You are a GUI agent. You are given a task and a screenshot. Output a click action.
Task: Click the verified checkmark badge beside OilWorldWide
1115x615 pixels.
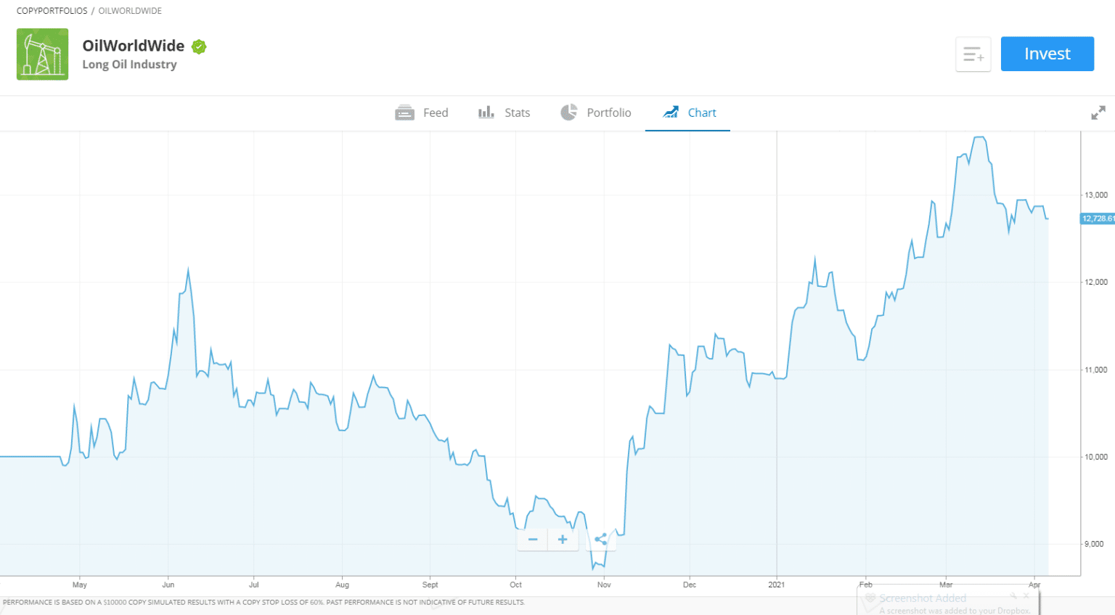(198, 46)
